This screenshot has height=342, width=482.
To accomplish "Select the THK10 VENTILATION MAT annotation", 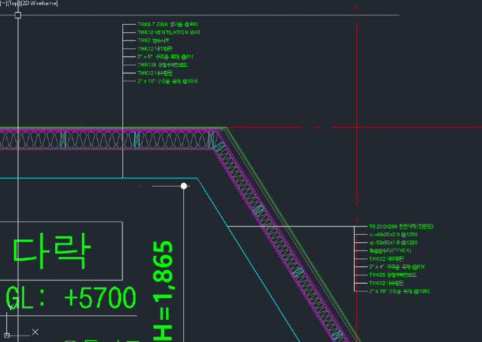I will 169,32.
